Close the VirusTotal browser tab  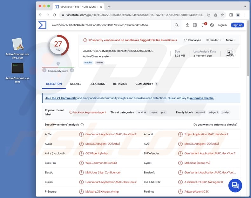pos(101,7)
